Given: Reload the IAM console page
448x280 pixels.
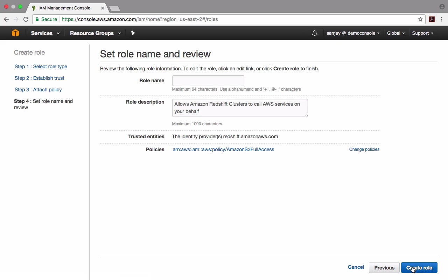Looking at the screenshot, I should [26, 19].
